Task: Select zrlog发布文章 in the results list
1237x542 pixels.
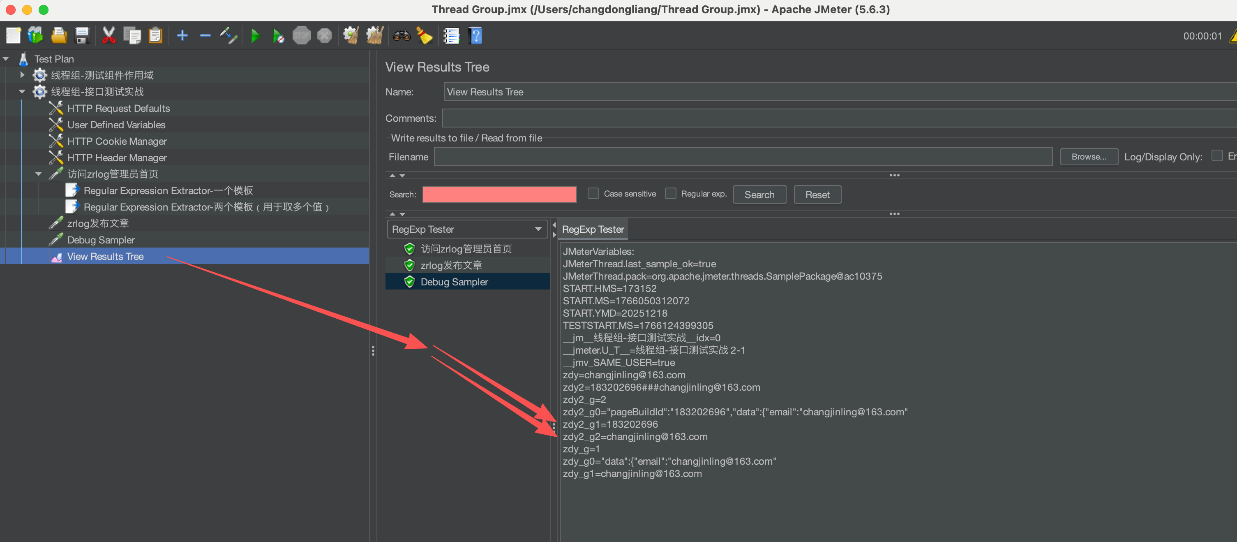Action: point(451,265)
